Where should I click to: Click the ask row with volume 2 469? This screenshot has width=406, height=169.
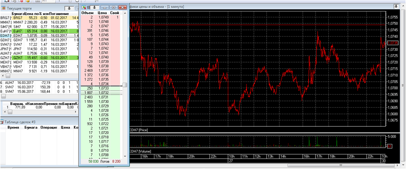point(101,71)
